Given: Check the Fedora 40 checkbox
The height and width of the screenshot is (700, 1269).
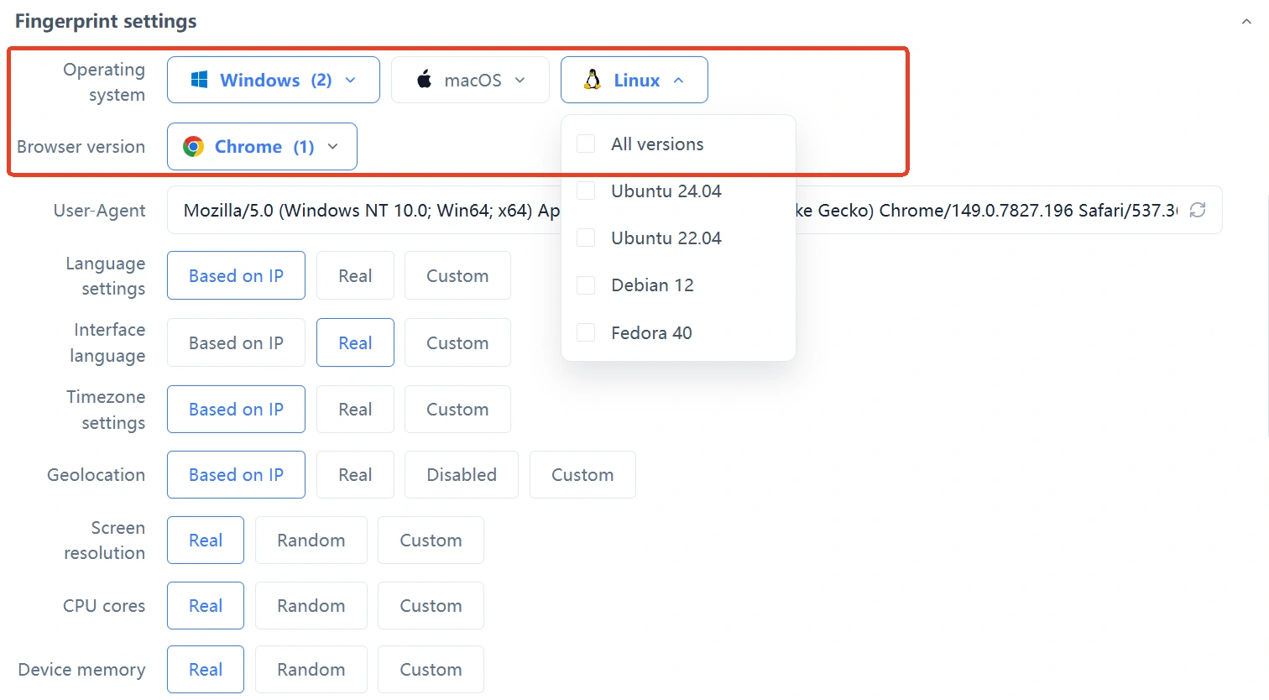Looking at the screenshot, I should pos(586,333).
